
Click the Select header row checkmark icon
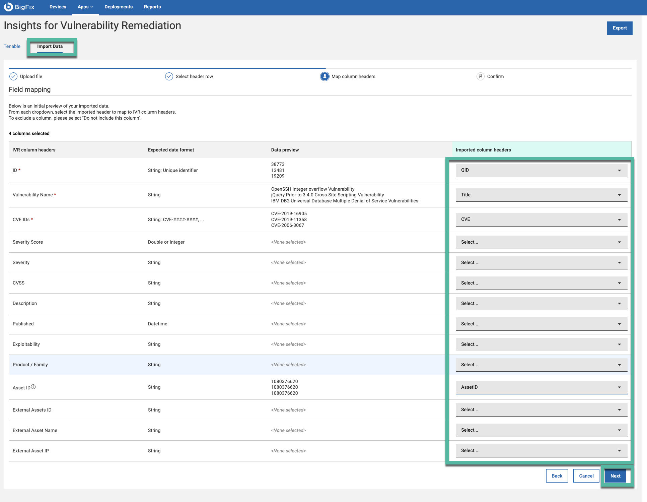click(x=169, y=76)
